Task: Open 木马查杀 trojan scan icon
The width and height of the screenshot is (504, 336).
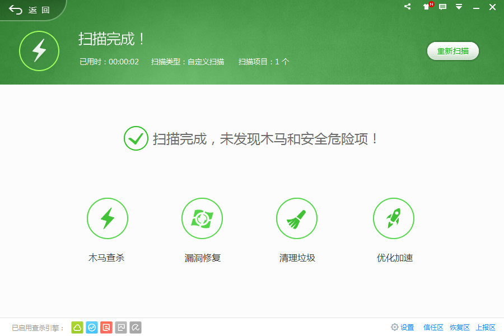Action: pyautogui.click(x=108, y=218)
